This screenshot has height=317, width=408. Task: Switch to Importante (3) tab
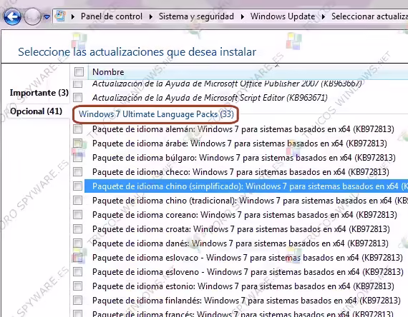pyautogui.click(x=39, y=93)
